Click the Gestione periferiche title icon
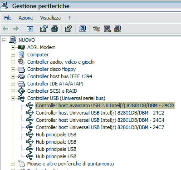This screenshot has height=170, width=181. 4,5
